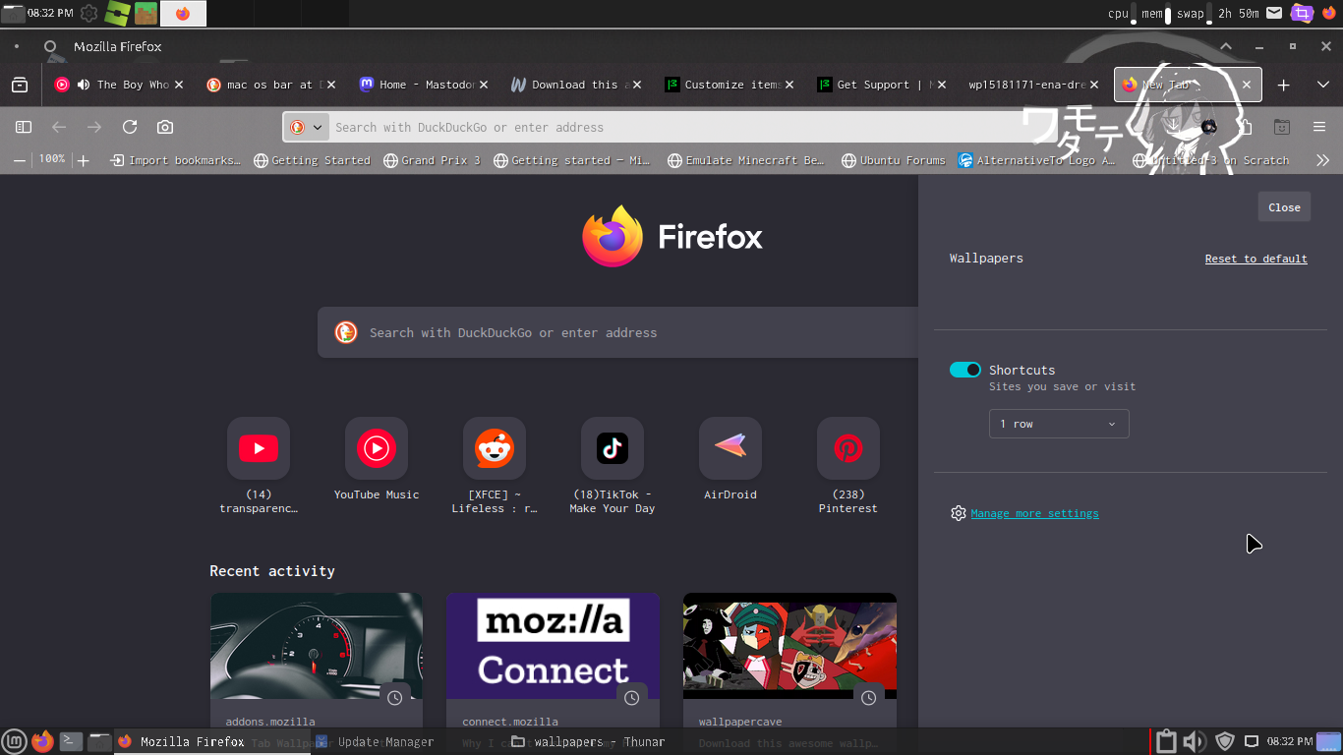1343x755 pixels.
Task: Switch to the wp15181171-ena-dre tab
Action: (x=1032, y=85)
